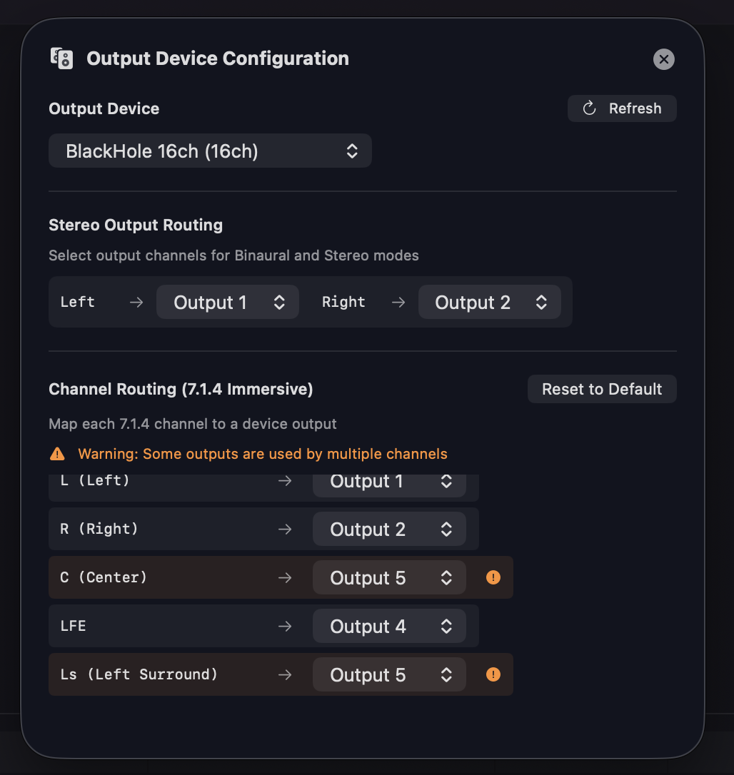
Task: Click the arrow icon in the R (Right) row
Action: (x=284, y=529)
